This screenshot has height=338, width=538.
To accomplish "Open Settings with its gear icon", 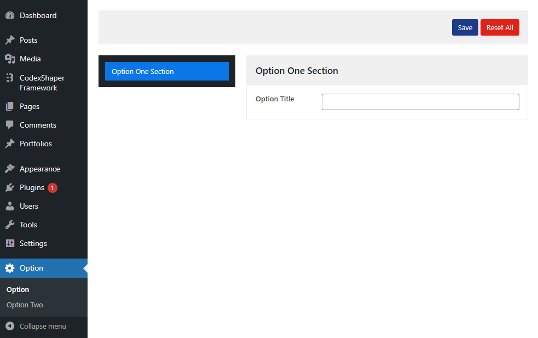I will pyautogui.click(x=9, y=243).
